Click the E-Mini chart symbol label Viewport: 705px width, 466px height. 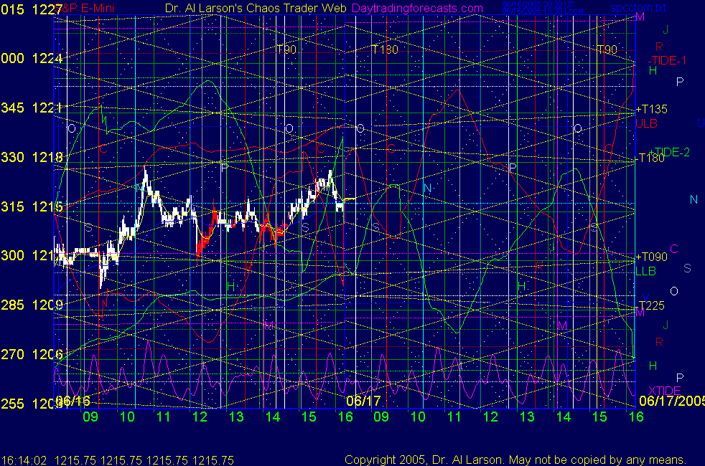coord(85,8)
